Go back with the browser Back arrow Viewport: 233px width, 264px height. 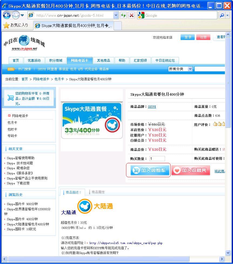click(x=7, y=15)
